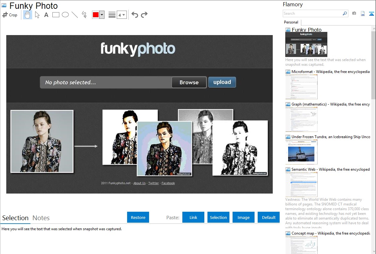Viewport: 376px width, 254px height.
Task: Open Under Frozen Tundra snapshot thumbnail
Action: click(x=301, y=152)
